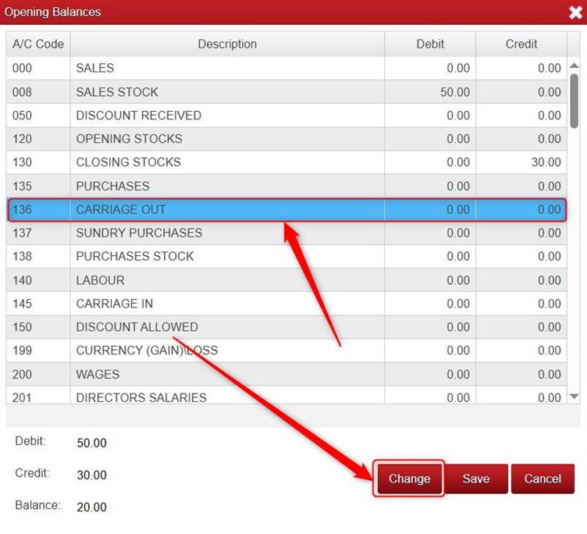Viewport: 587px width, 534px height.
Task: Select the PURCHASES STOCK row
Action: point(286,257)
